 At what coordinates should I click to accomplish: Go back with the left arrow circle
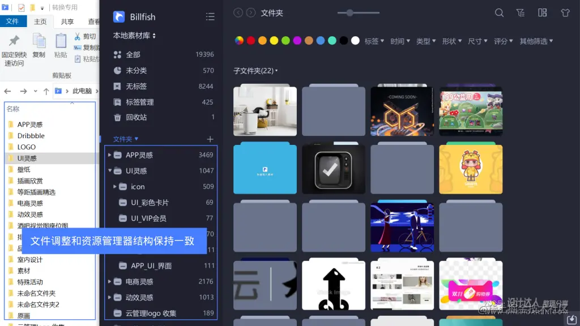[238, 13]
